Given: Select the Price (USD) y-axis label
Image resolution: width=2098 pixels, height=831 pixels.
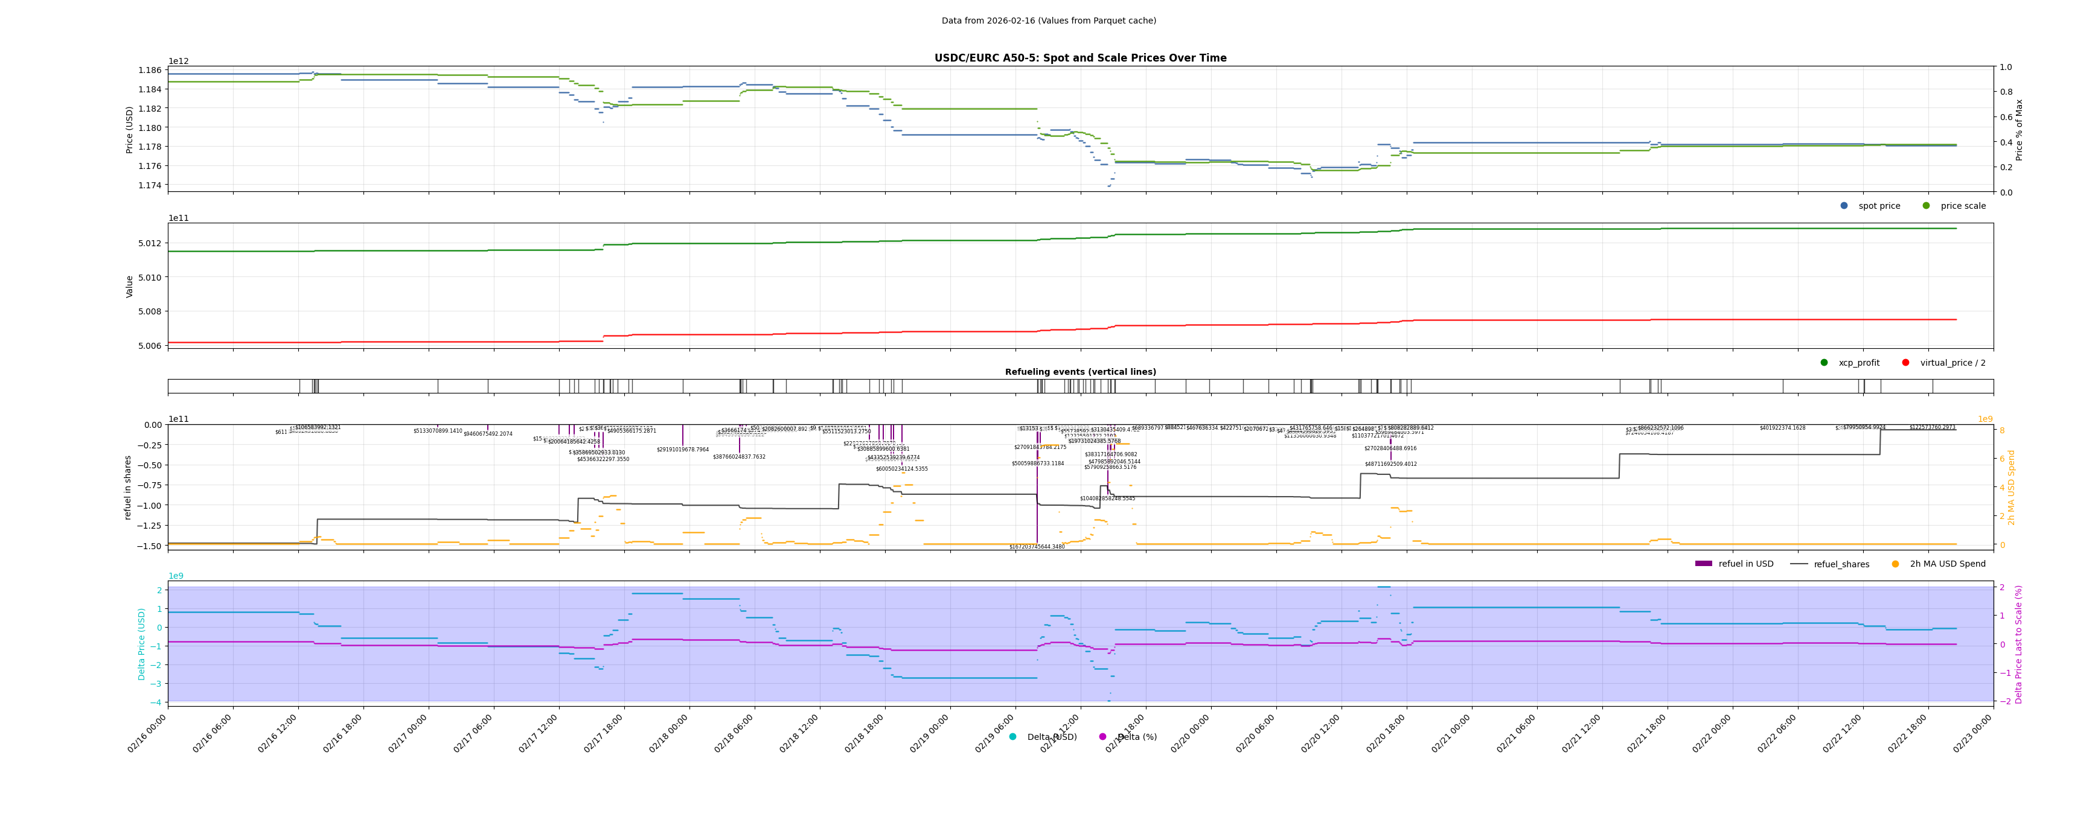Looking at the screenshot, I should click(x=129, y=129).
